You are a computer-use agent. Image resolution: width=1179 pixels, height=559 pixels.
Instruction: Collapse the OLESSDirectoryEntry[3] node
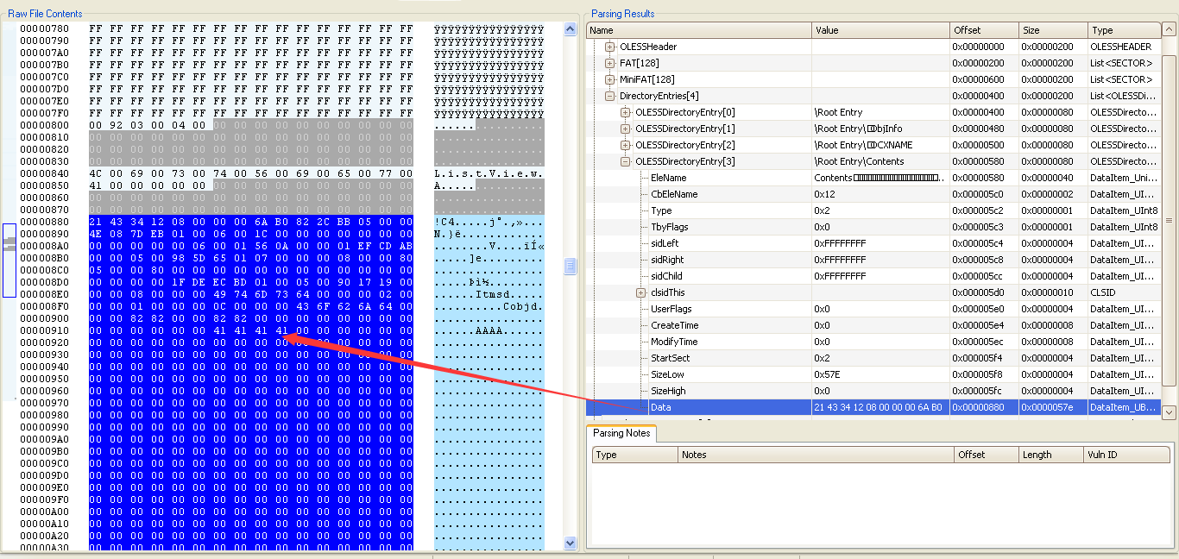pyautogui.click(x=626, y=161)
